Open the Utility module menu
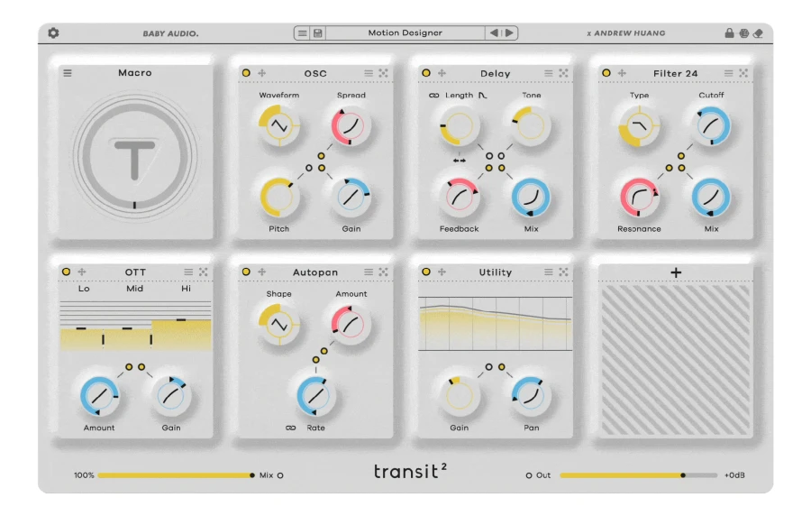 click(x=549, y=272)
